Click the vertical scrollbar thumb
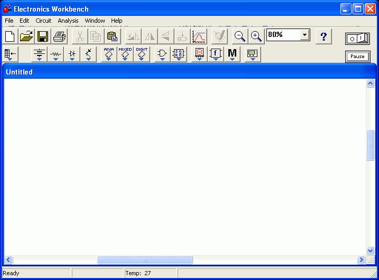Viewport: 379px width, 280px height. click(x=371, y=145)
